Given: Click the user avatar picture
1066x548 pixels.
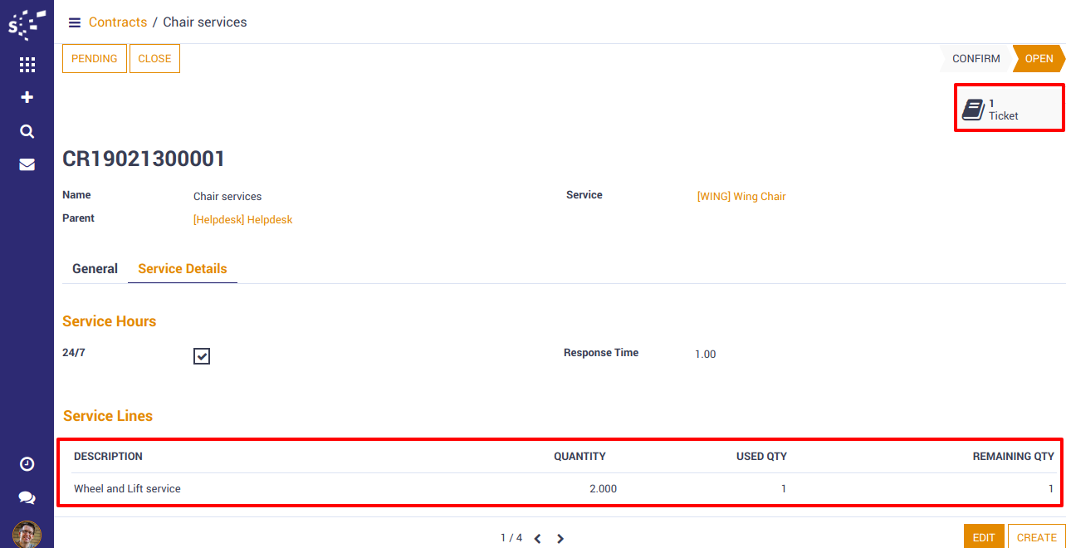Looking at the screenshot, I should pyautogui.click(x=27, y=534).
